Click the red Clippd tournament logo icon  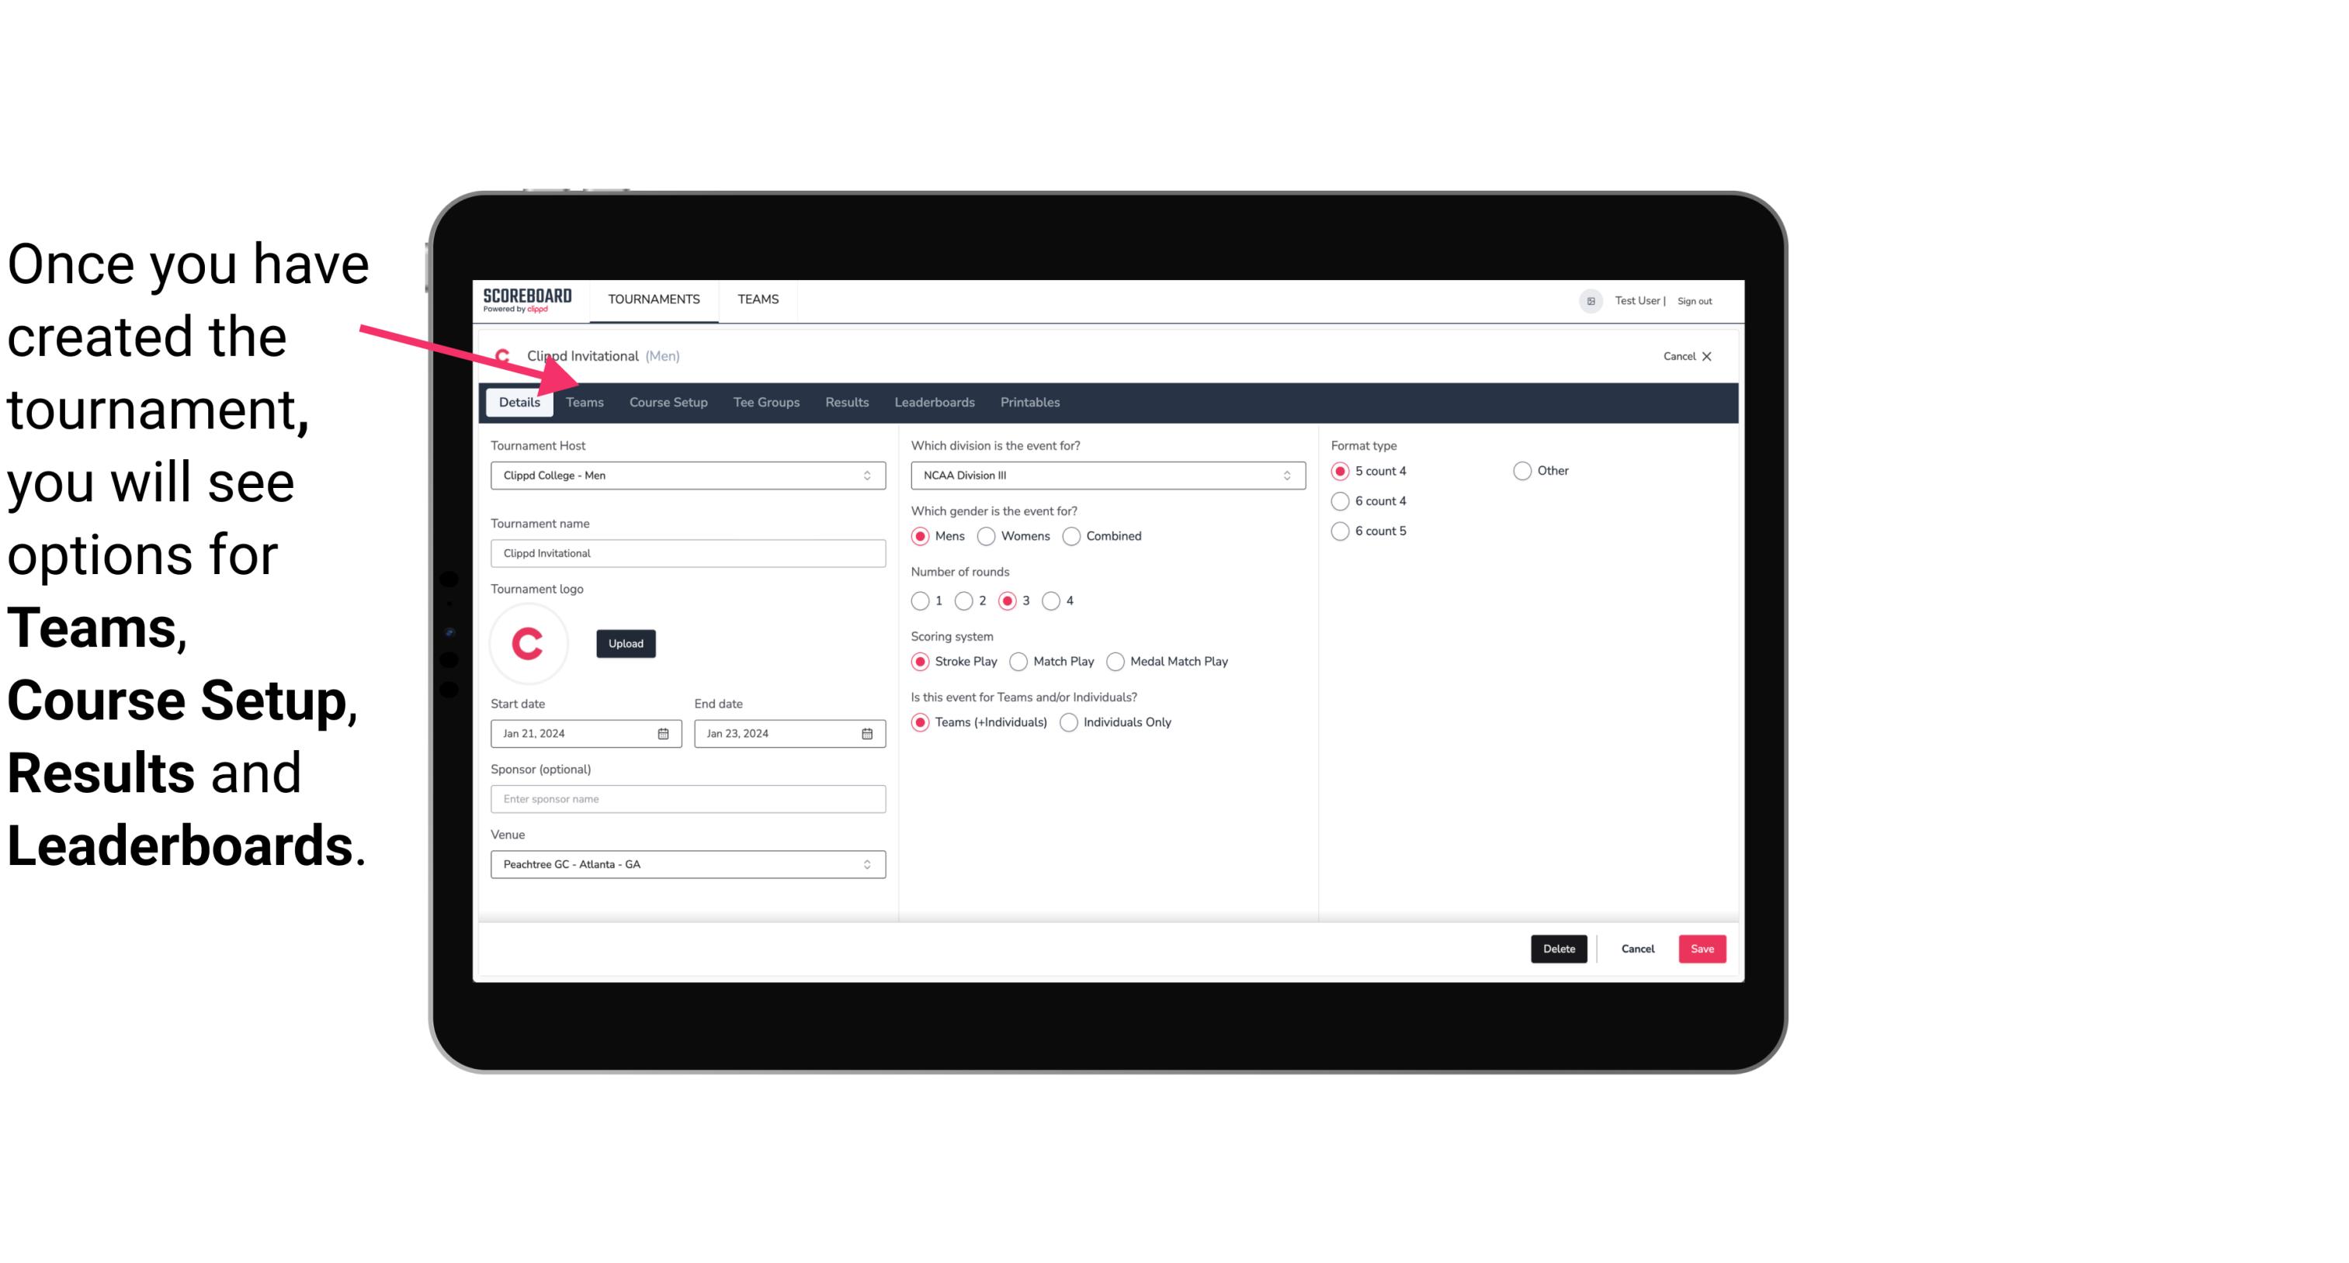[530, 641]
